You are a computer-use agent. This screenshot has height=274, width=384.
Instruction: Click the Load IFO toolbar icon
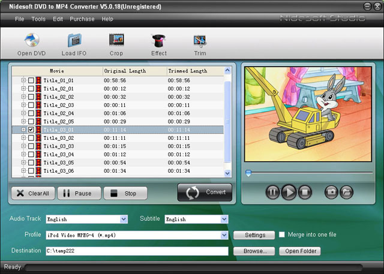point(74,41)
